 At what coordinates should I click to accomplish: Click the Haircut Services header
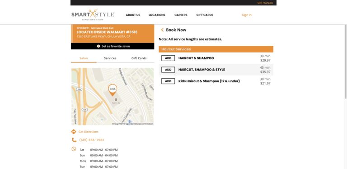216,49
